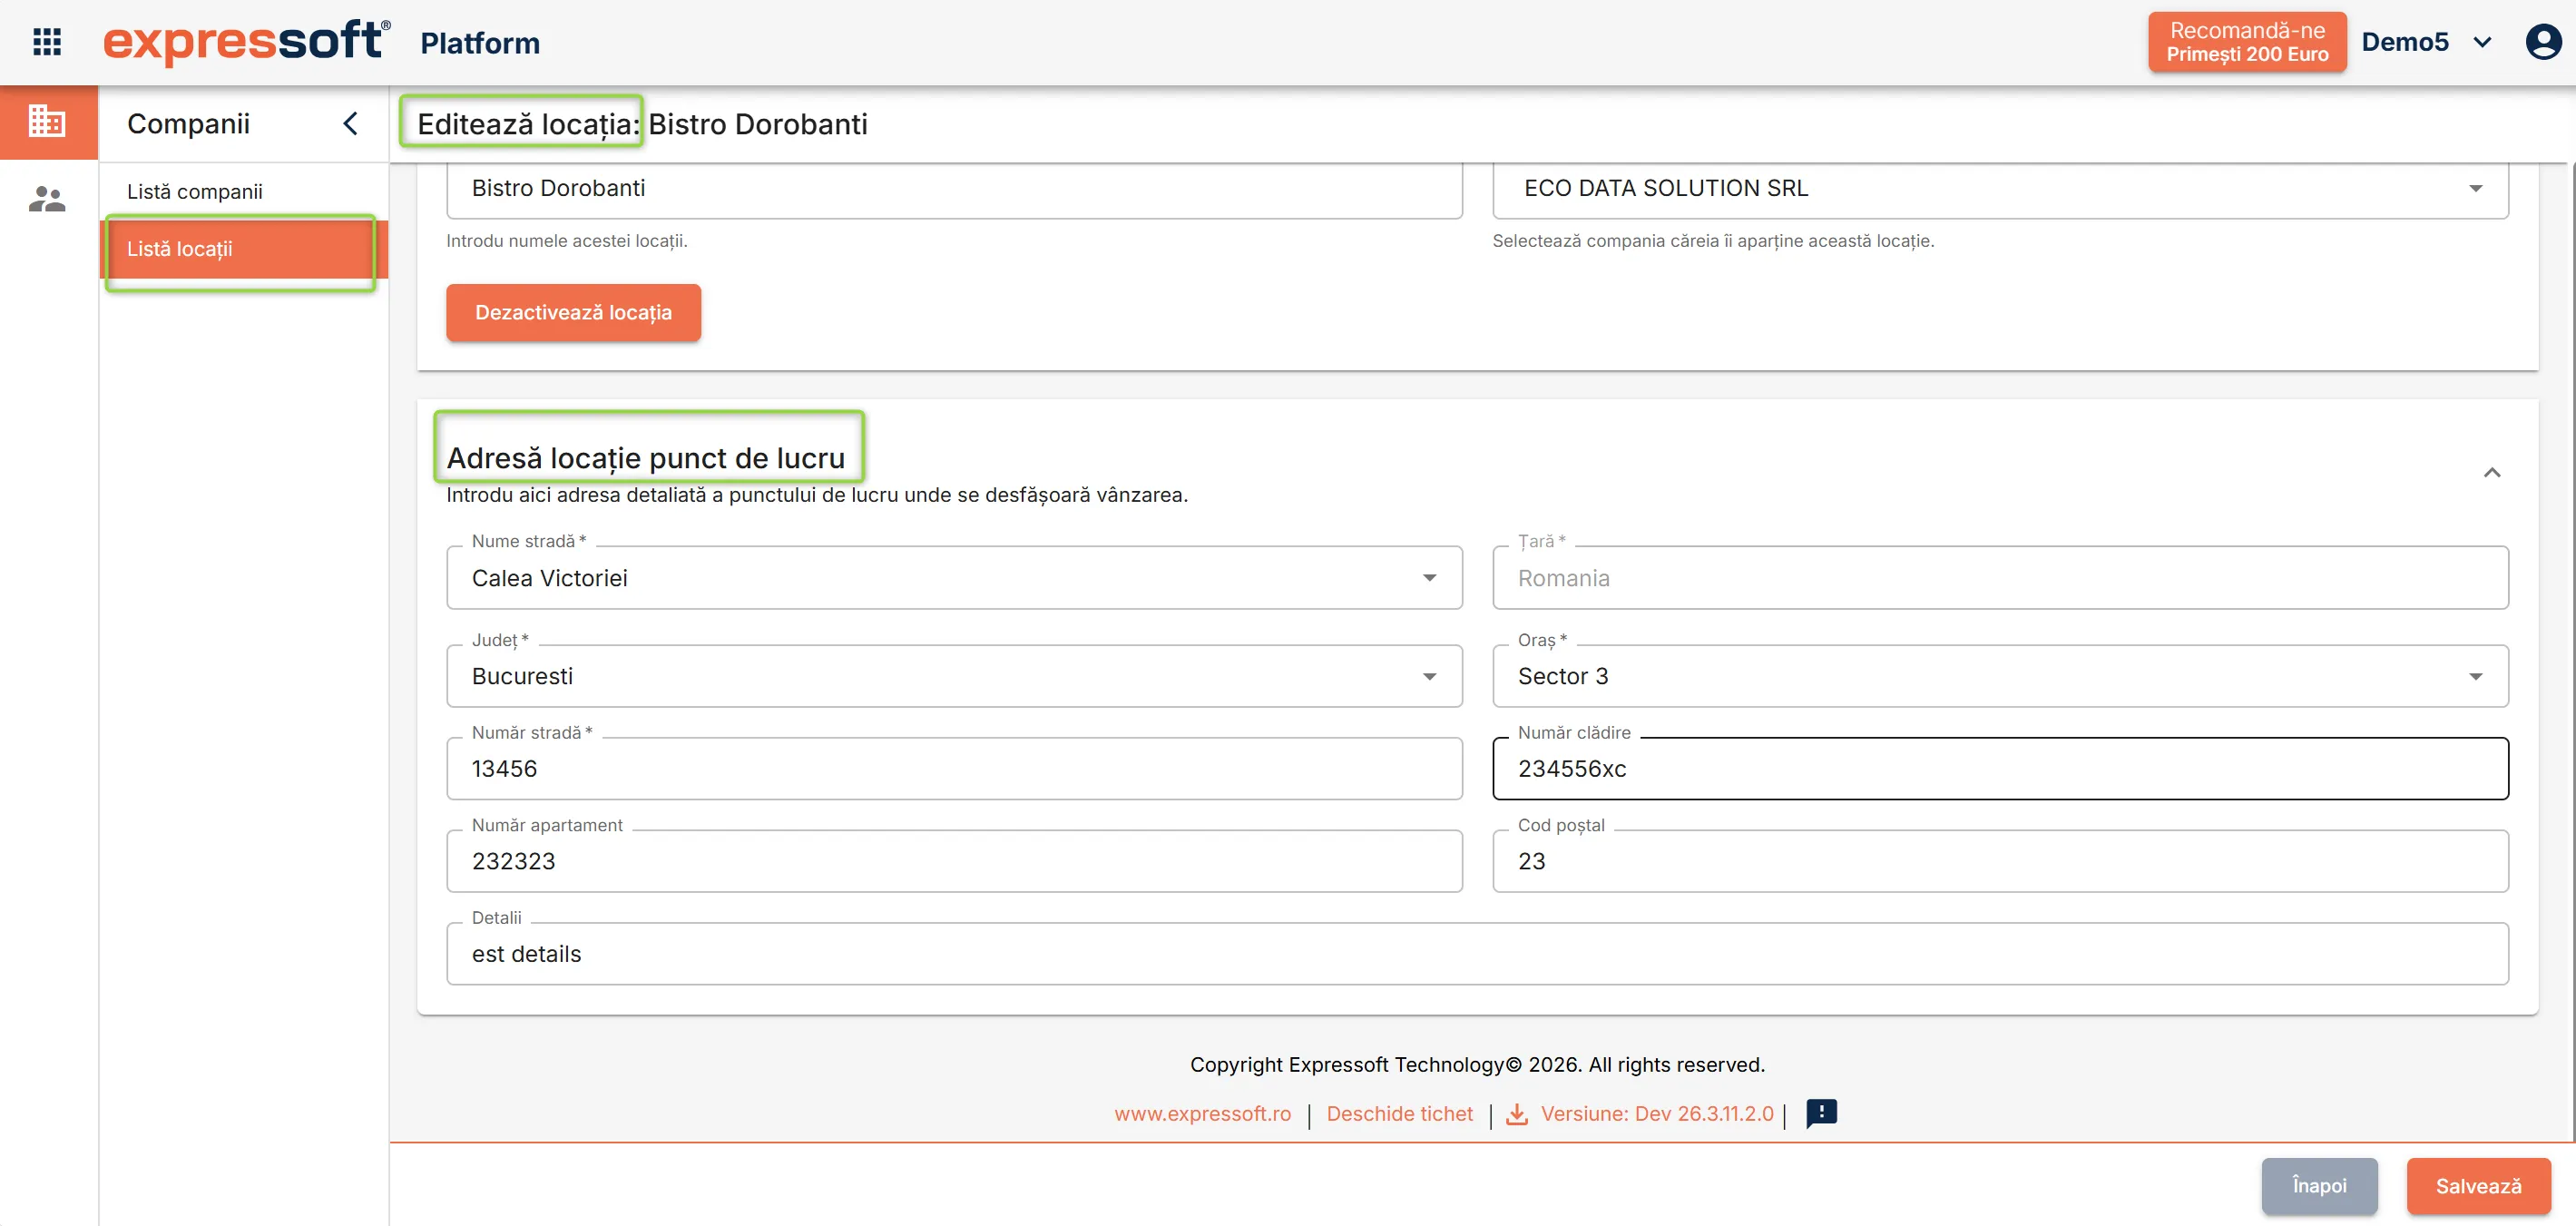
Task: Open the Companii building sidebar icon
Action: [x=47, y=122]
